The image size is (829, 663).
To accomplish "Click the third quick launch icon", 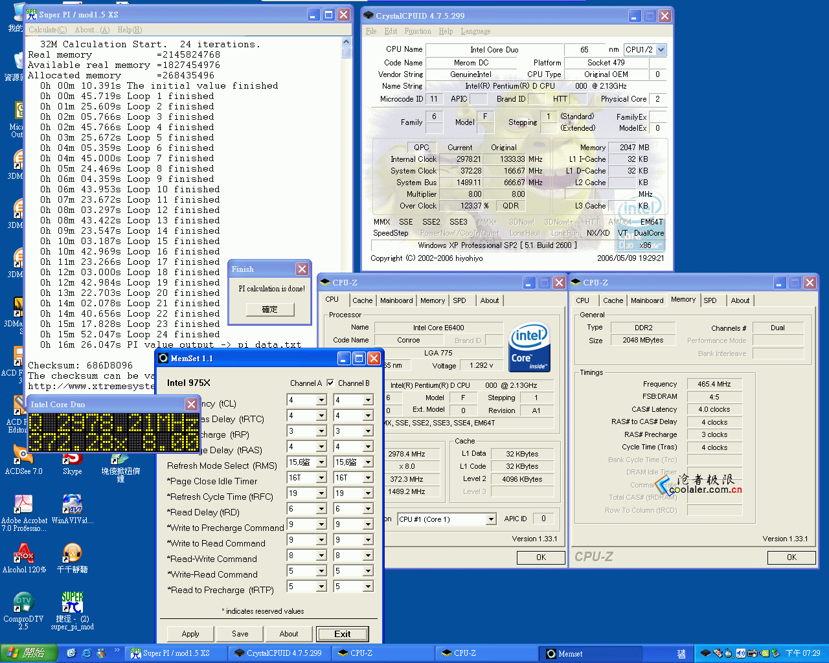I will click(x=101, y=653).
